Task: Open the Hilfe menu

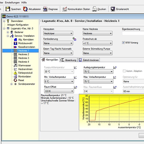Action: pyautogui.click(x=24, y=3)
